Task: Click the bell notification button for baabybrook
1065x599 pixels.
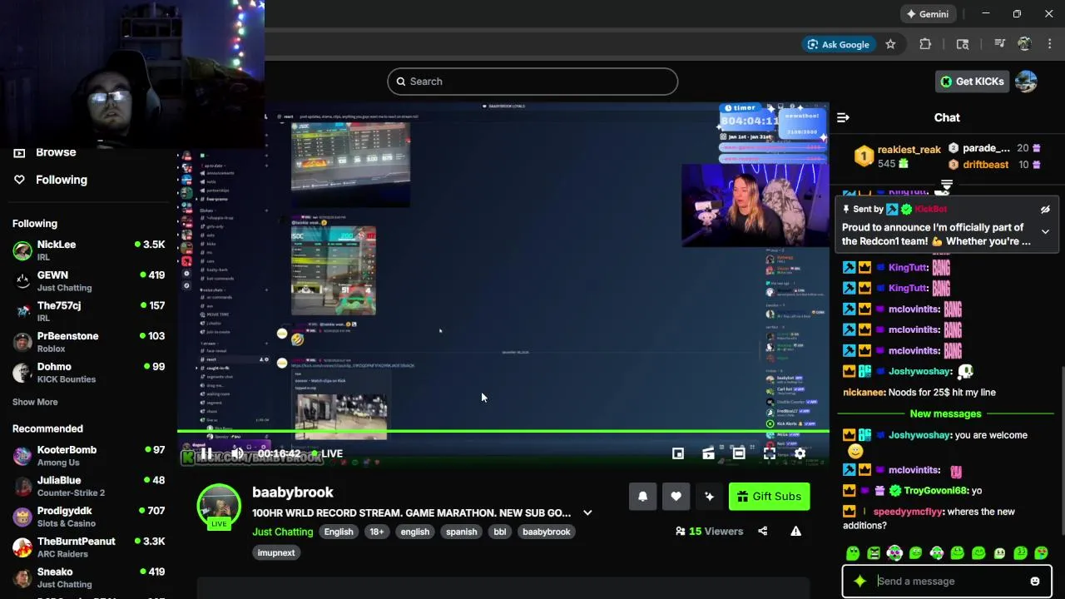Action: click(642, 497)
